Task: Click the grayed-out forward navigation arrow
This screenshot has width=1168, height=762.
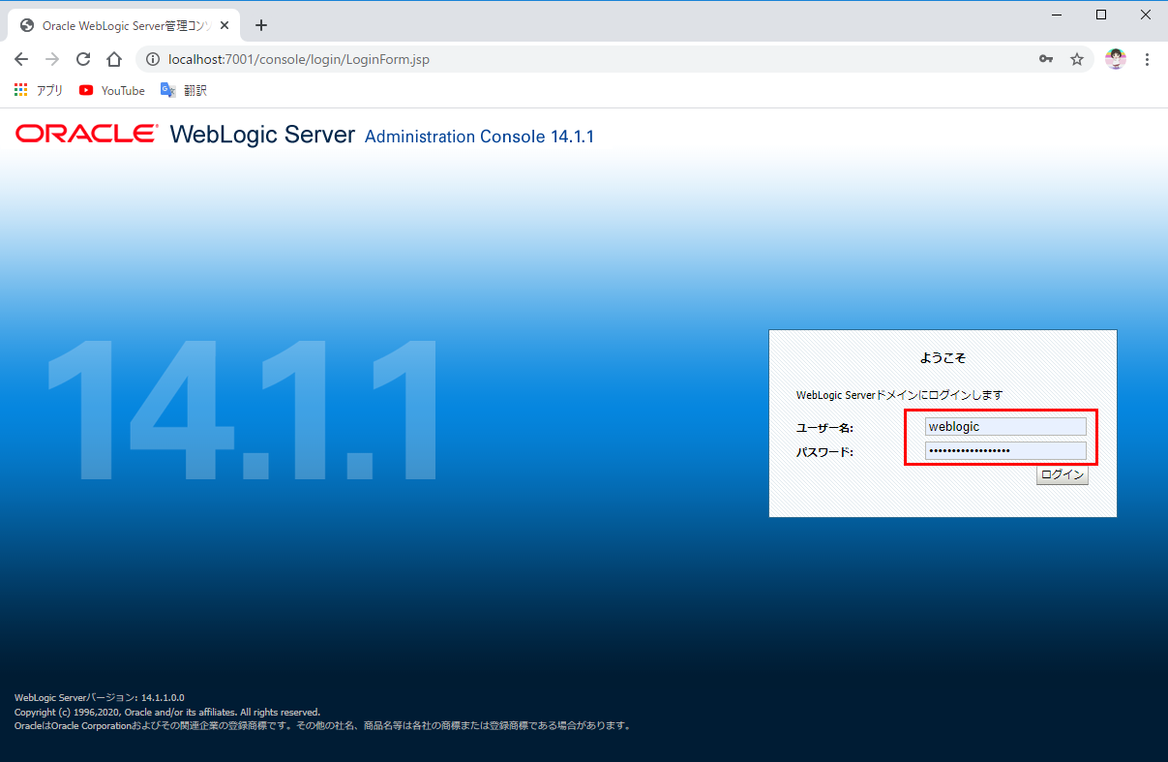Action: (52, 59)
